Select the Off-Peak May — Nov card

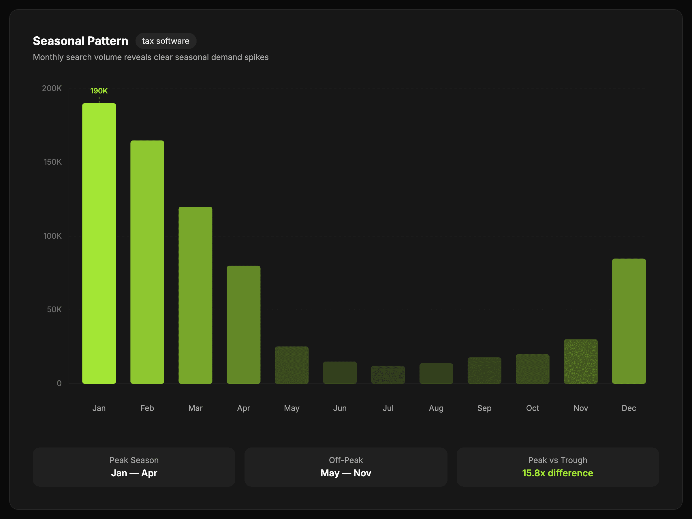click(346, 467)
